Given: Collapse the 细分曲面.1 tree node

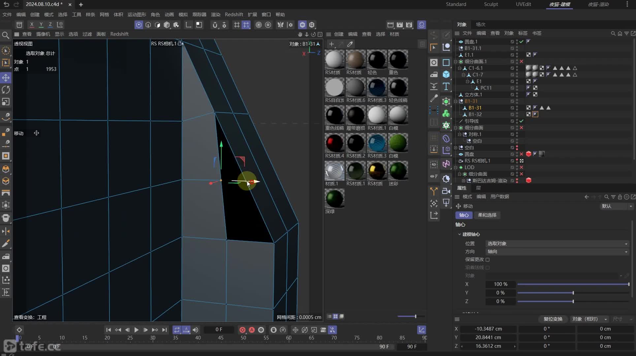Looking at the screenshot, I should [456, 62].
